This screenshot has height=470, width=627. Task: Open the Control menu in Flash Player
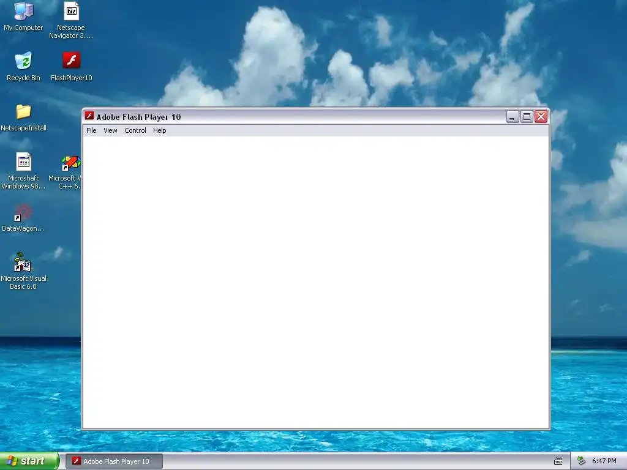tap(135, 130)
